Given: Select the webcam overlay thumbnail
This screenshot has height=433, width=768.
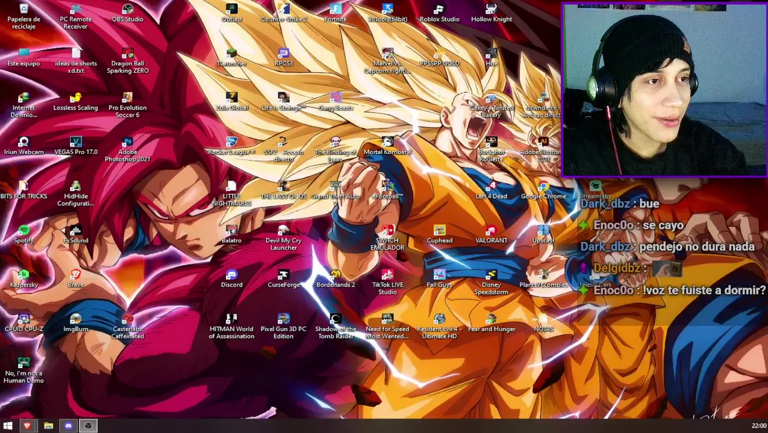Looking at the screenshot, I should point(664,90).
